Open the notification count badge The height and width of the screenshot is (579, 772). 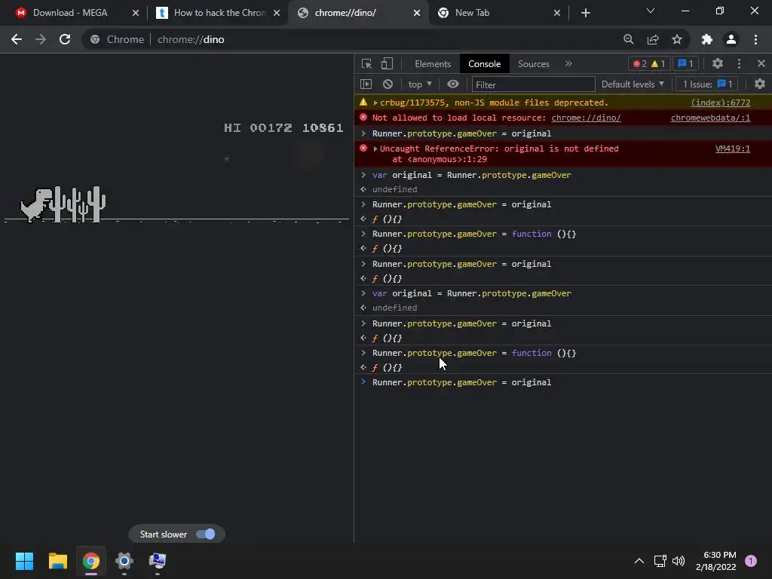751,561
